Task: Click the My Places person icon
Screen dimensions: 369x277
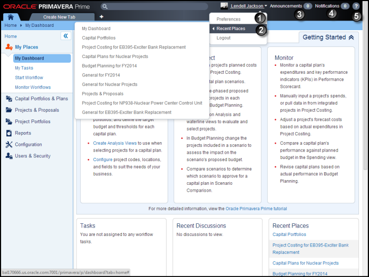Action: tap(9, 47)
